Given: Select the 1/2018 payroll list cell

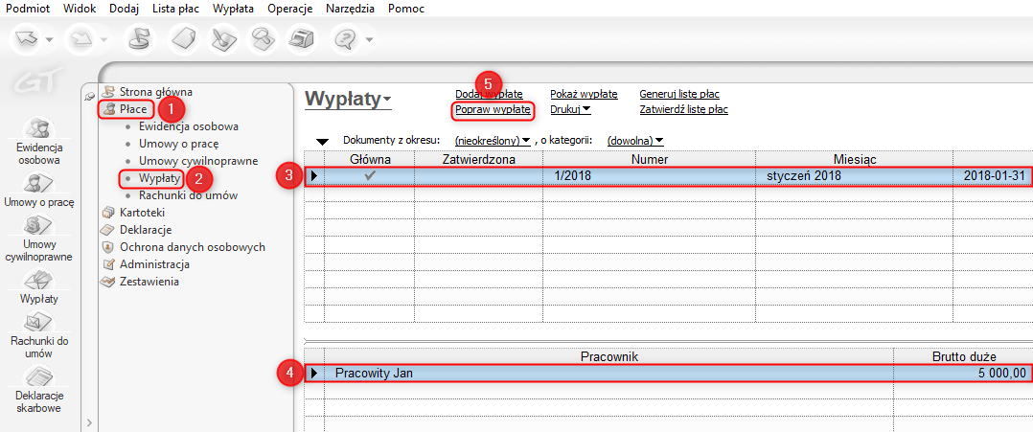Looking at the screenshot, I should [649, 176].
